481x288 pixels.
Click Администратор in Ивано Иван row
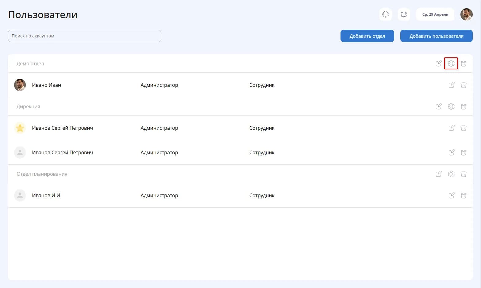pyautogui.click(x=159, y=85)
